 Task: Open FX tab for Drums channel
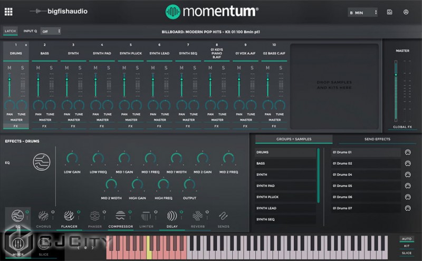pyautogui.click(x=16, y=126)
